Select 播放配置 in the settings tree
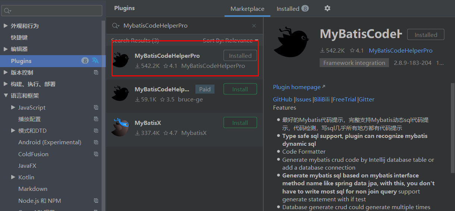Viewport: 455px width, 211px height. click(x=29, y=119)
